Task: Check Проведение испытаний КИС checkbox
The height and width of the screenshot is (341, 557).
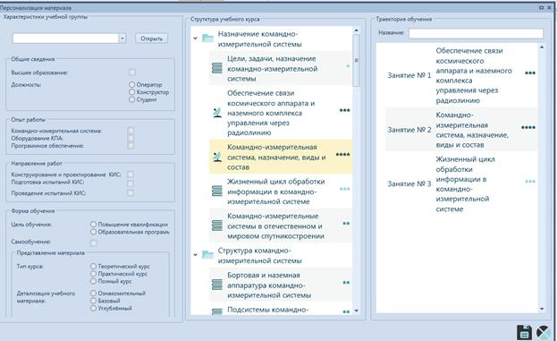Action: pos(131,192)
